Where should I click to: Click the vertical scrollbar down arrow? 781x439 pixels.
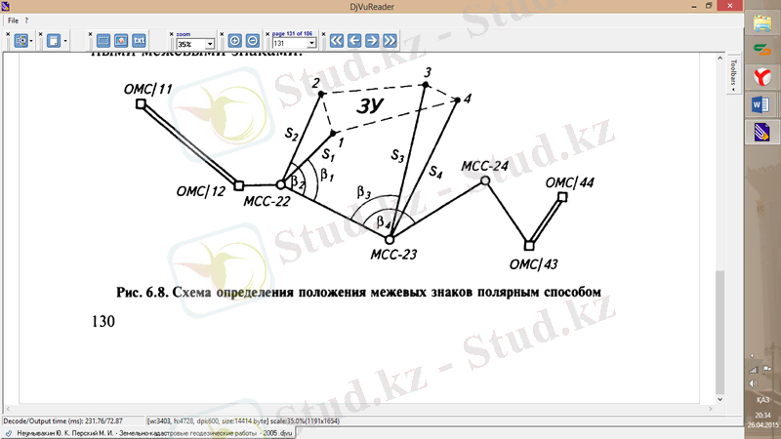pyautogui.click(x=719, y=399)
